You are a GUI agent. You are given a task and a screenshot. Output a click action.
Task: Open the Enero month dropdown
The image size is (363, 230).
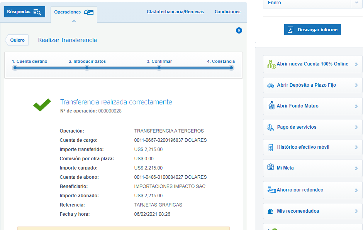tap(356, 3)
